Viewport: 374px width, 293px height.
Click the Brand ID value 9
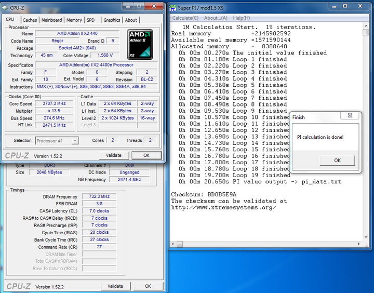(113, 41)
